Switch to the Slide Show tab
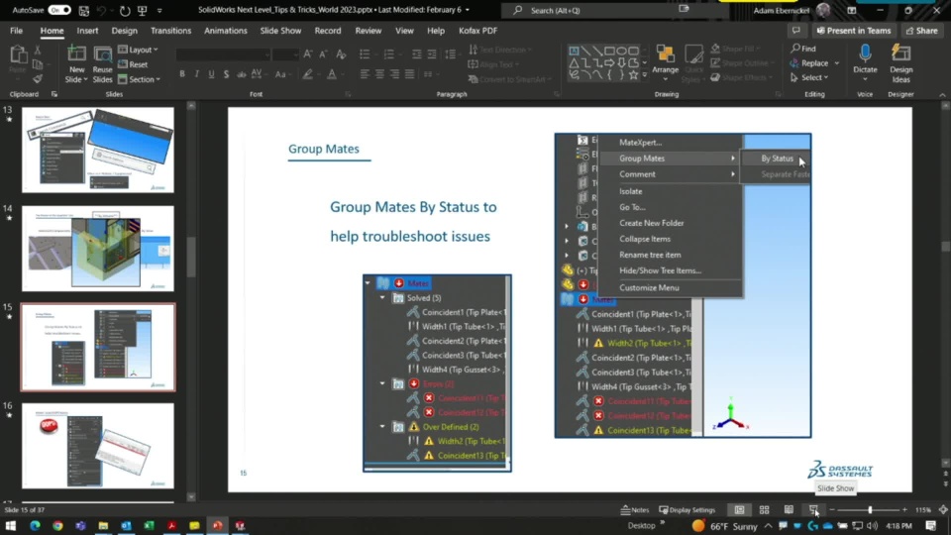 click(x=280, y=31)
